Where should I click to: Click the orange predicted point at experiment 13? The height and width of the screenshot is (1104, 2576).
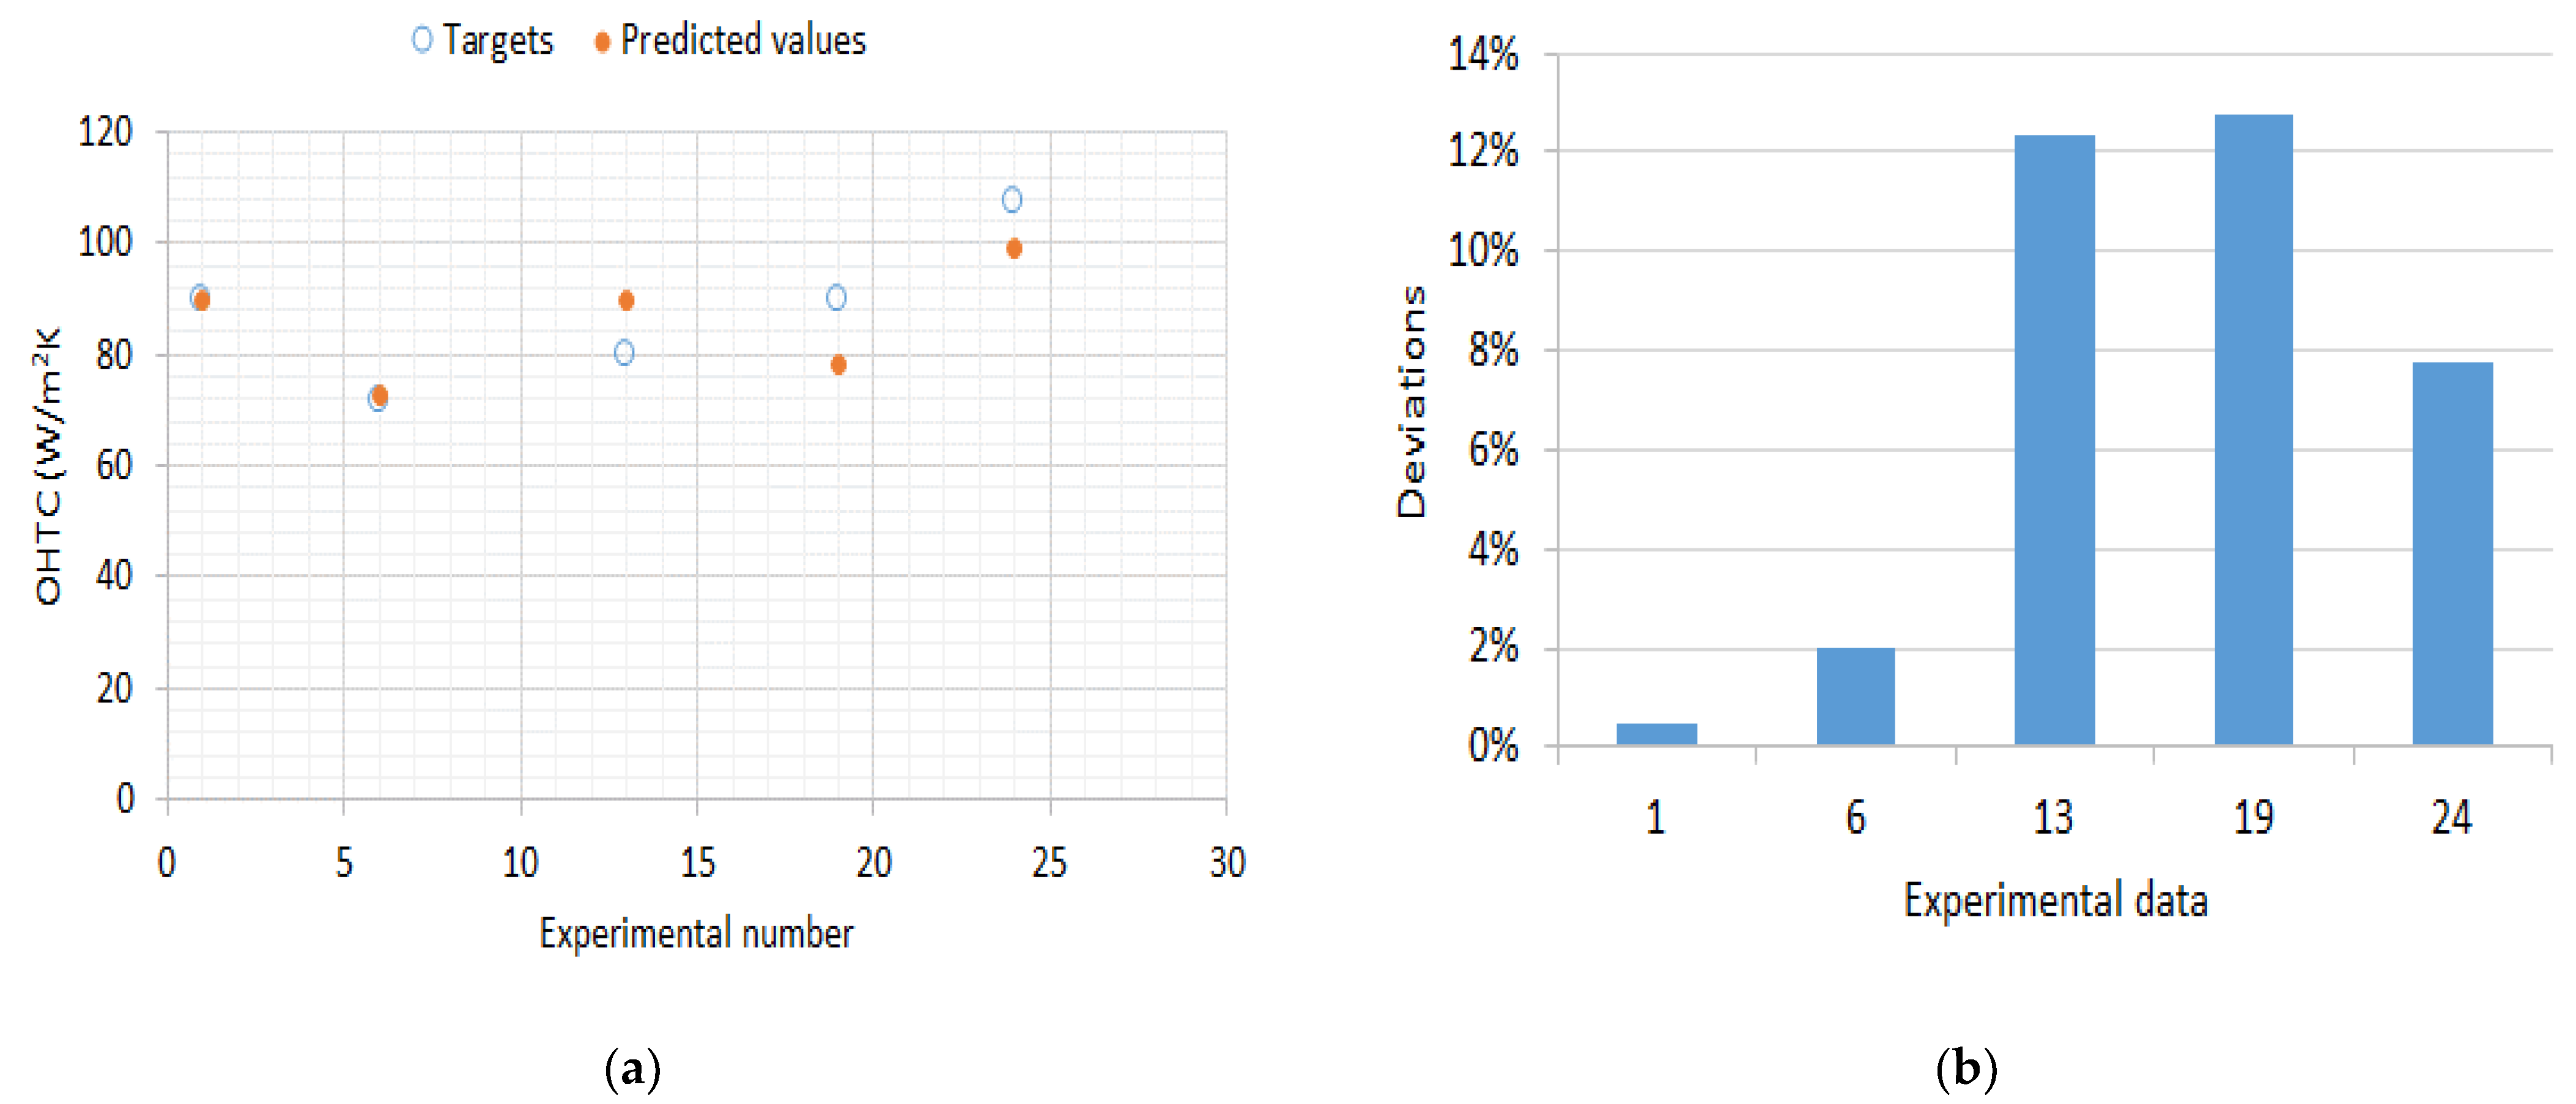tap(626, 300)
